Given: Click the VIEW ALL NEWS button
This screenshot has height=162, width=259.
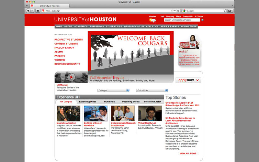Looking at the screenshot, I should pyautogui.click(x=188, y=153).
